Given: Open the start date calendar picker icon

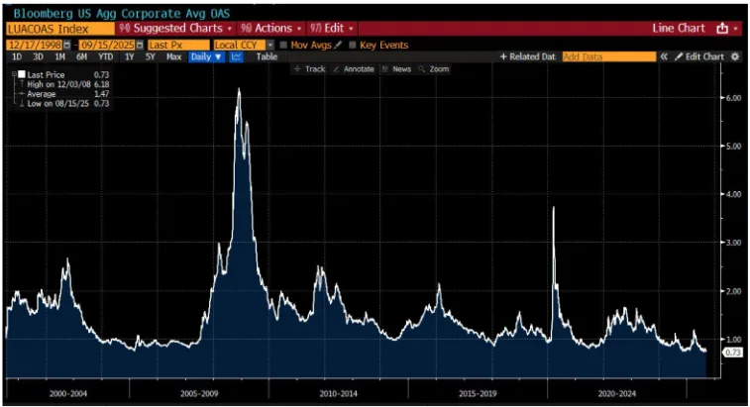Looking at the screenshot, I should pyautogui.click(x=67, y=45).
